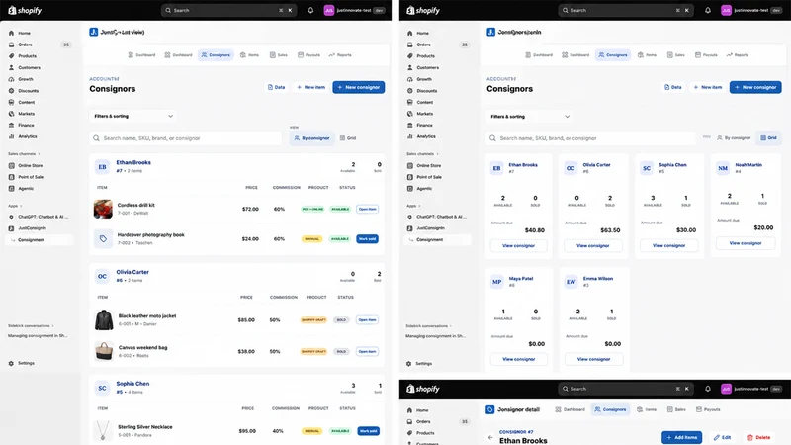Open Orders in the left window sidebar
Image resolution: width=791 pixels, height=445 pixels.
click(x=26, y=44)
